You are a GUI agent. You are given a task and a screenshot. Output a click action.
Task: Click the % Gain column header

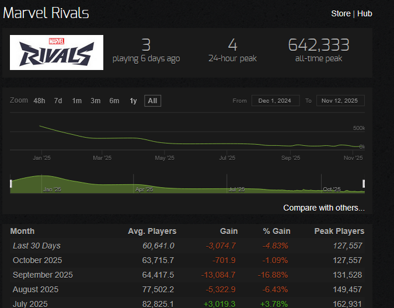(x=277, y=231)
